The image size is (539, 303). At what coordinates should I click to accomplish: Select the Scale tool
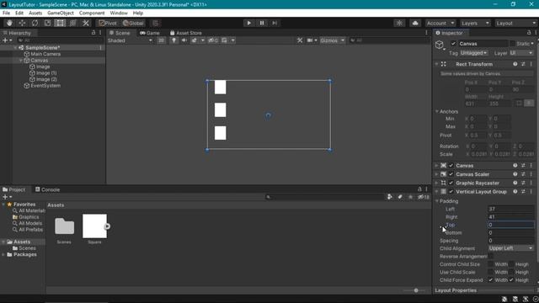coord(47,23)
